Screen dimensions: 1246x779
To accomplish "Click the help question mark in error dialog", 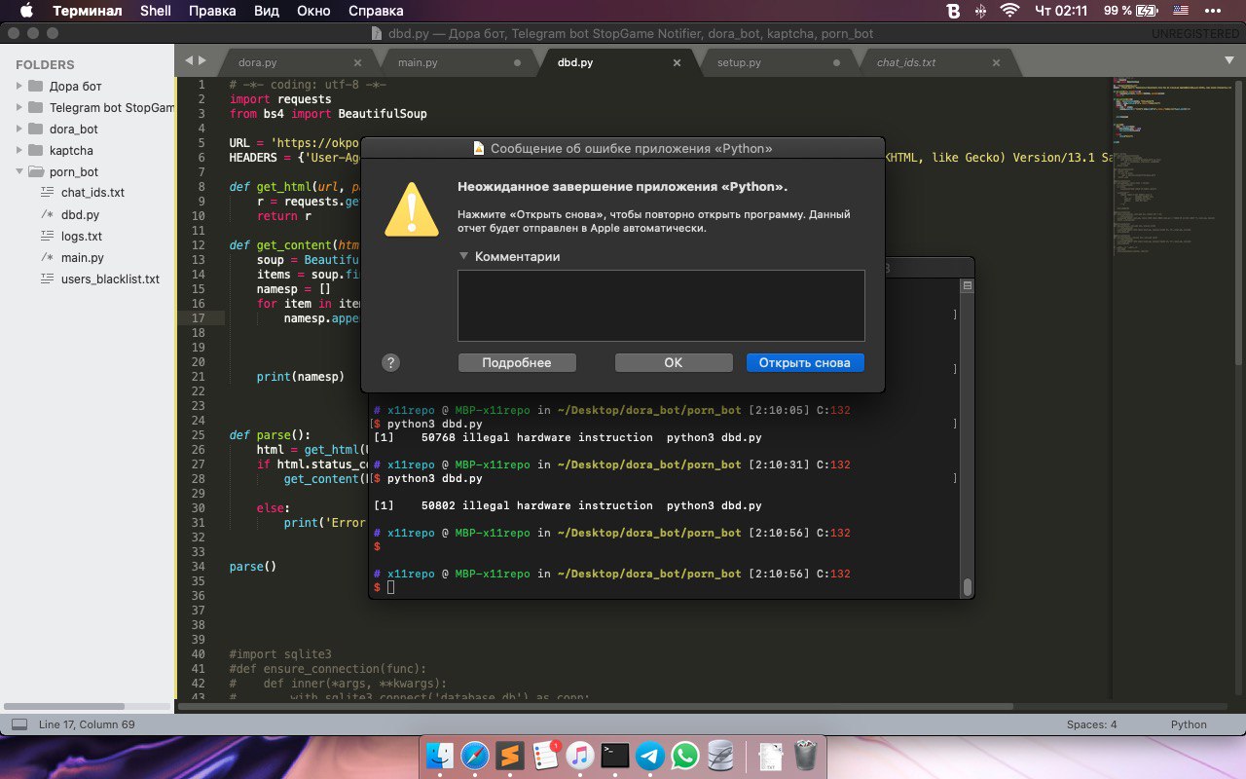I will (x=390, y=362).
